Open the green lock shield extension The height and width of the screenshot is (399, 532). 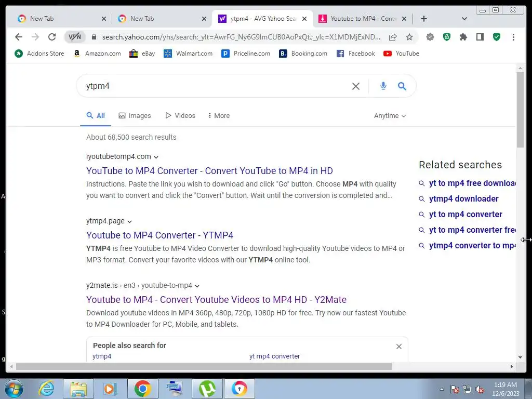(447, 37)
